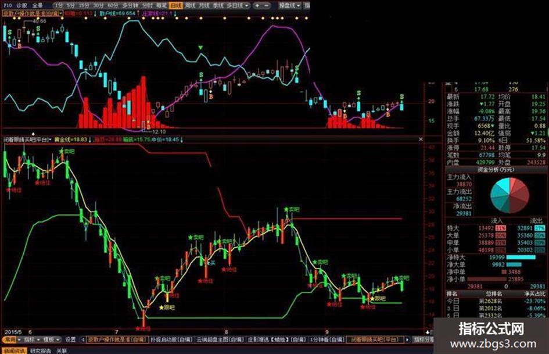This screenshot has width=549, height=354.
Task: Click the 净小单 25895 bar
Action: pyautogui.click(x=486, y=280)
